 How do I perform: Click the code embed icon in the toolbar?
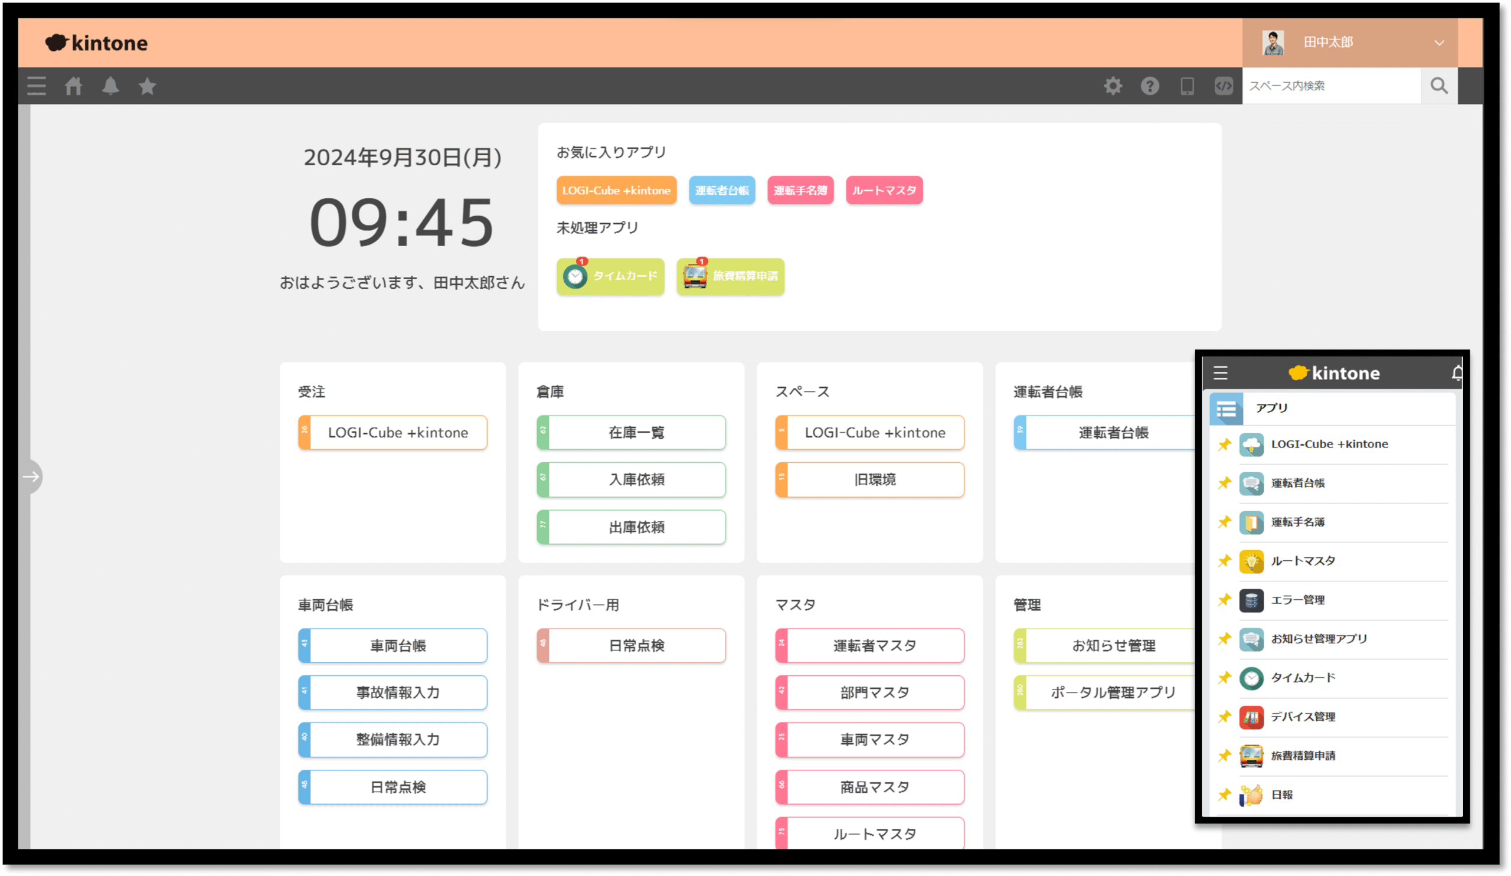coord(1224,86)
